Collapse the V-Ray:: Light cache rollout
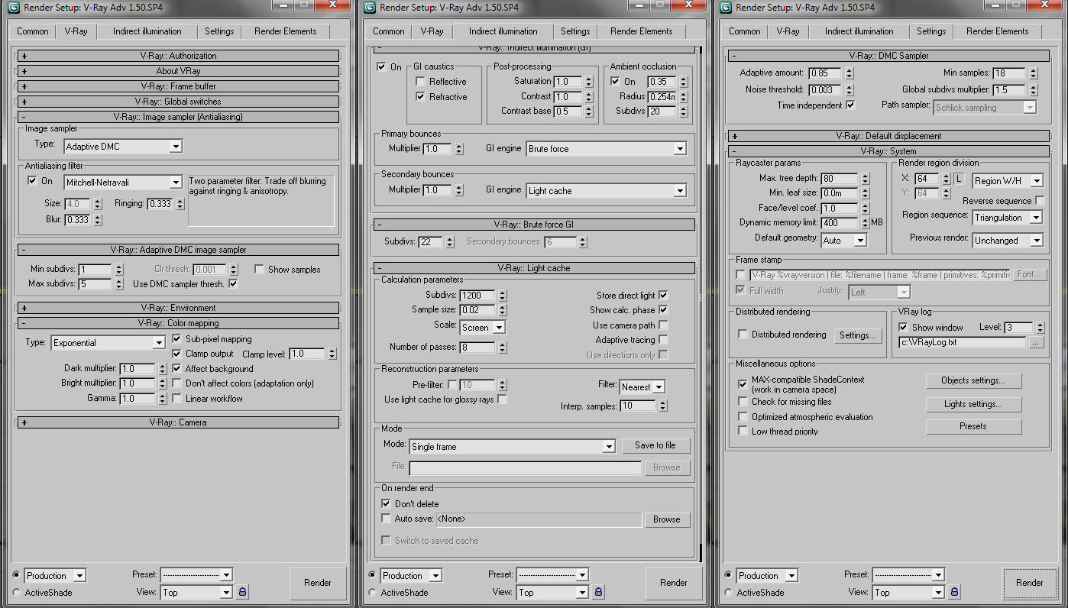The image size is (1068, 608). coord(534,268)
